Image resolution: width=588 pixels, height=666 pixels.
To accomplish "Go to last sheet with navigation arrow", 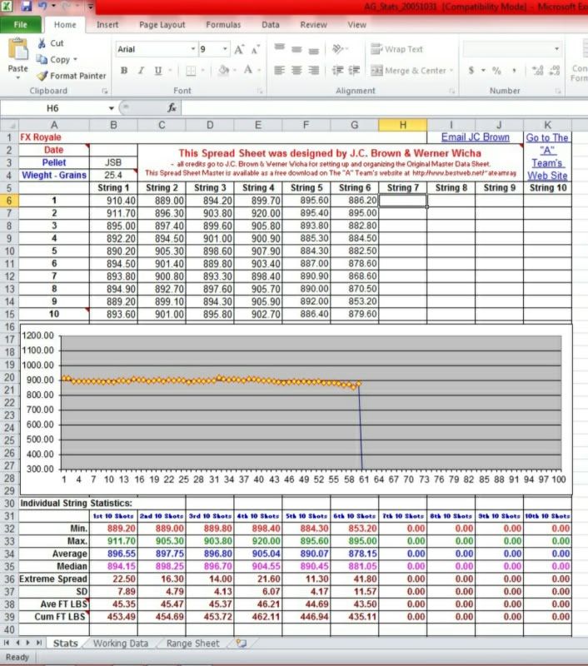I will click(x=39, y=643).
